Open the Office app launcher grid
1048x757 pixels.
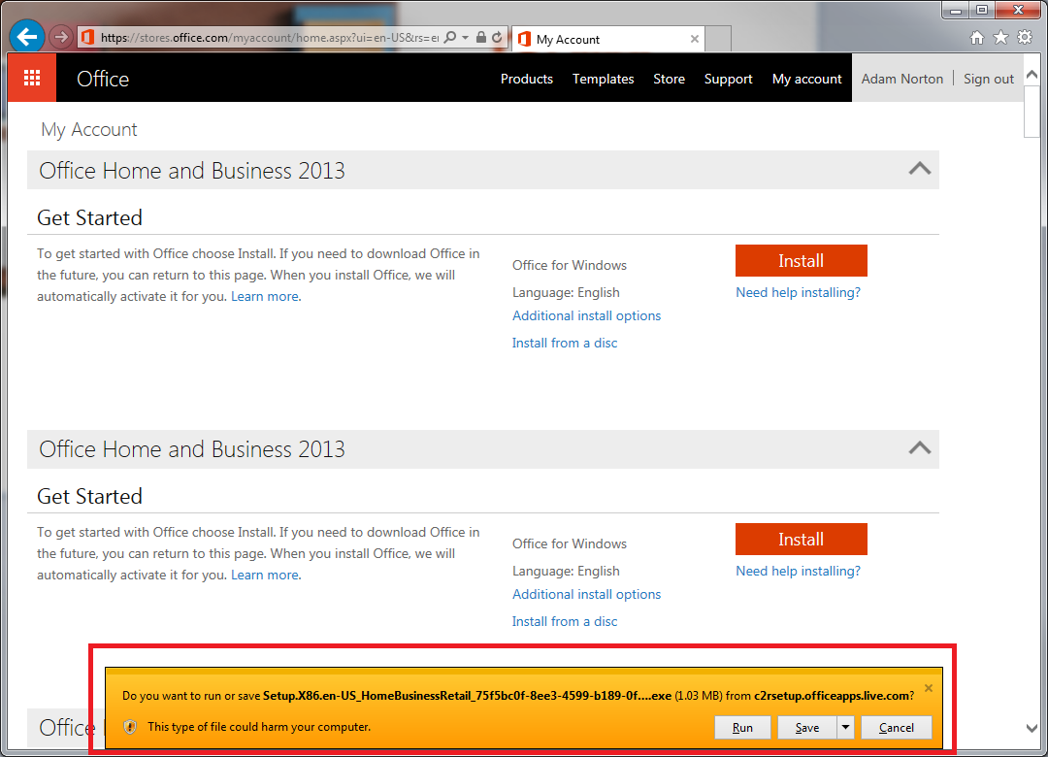[x=32, y=79]
